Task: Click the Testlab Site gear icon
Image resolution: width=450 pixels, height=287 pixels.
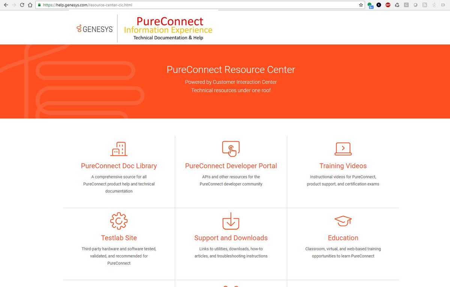Action: [119, 221]
